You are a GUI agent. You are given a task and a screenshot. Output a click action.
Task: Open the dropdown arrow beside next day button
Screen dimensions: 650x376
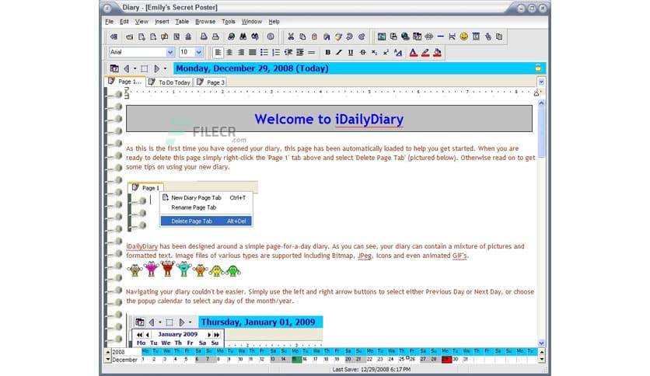[x=165, y=68]
